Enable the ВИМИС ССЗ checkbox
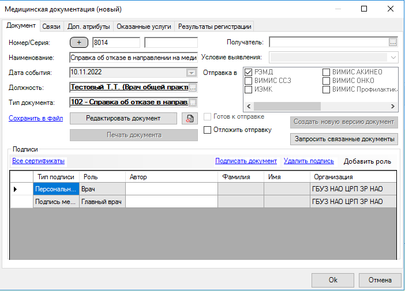 249,81
